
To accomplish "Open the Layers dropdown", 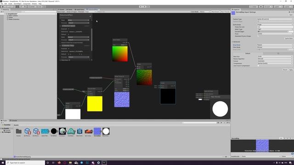I will (278, 6).
